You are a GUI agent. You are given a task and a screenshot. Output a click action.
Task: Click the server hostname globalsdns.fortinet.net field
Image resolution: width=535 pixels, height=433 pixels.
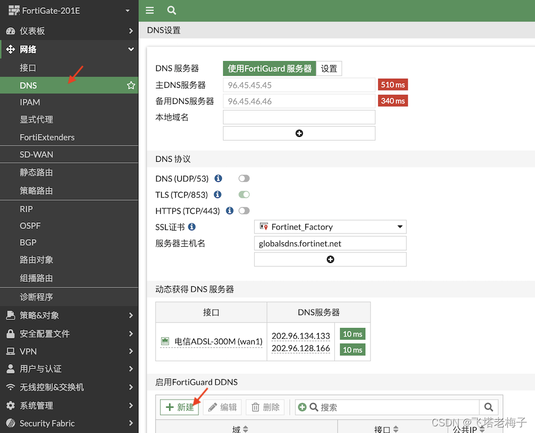click(330, 243)
